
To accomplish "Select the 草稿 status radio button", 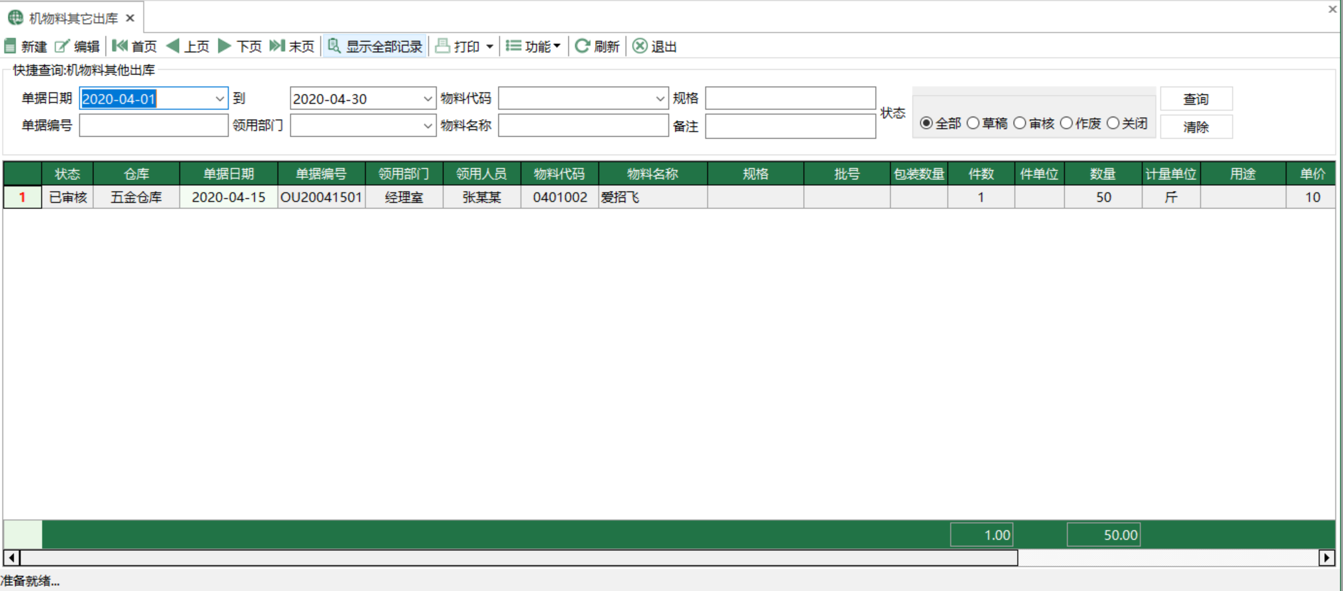I will tap(973, 123).
